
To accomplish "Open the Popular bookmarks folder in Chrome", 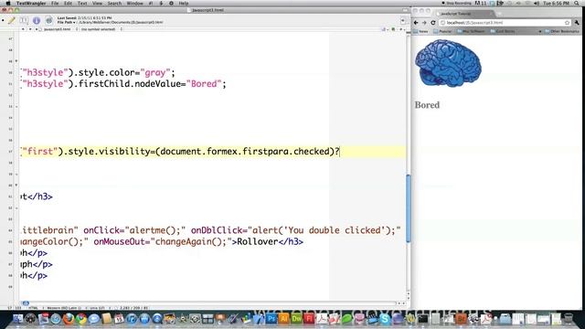I will point(442,31).
